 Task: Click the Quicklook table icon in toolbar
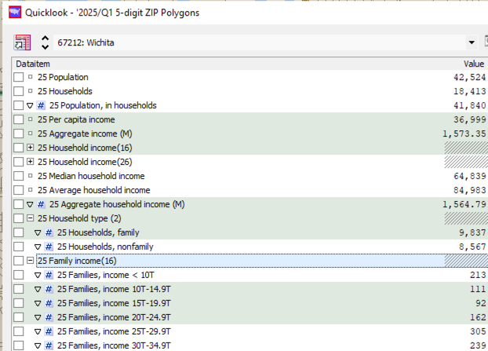pos(23,42)
